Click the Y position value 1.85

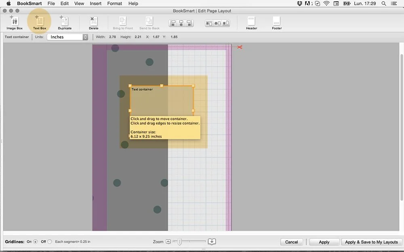pos(174,37)
